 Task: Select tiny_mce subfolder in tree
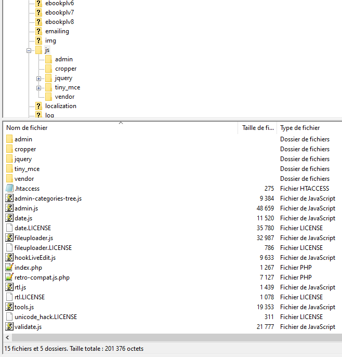(68, 87)
